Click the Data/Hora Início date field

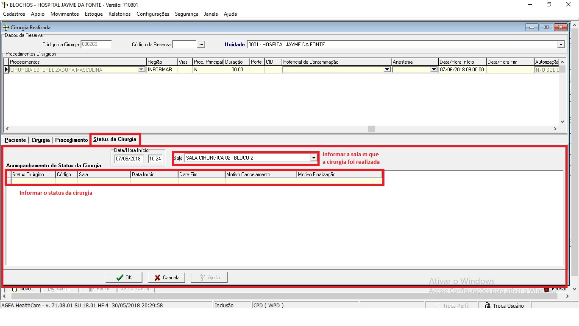click(x=129, y=159)
